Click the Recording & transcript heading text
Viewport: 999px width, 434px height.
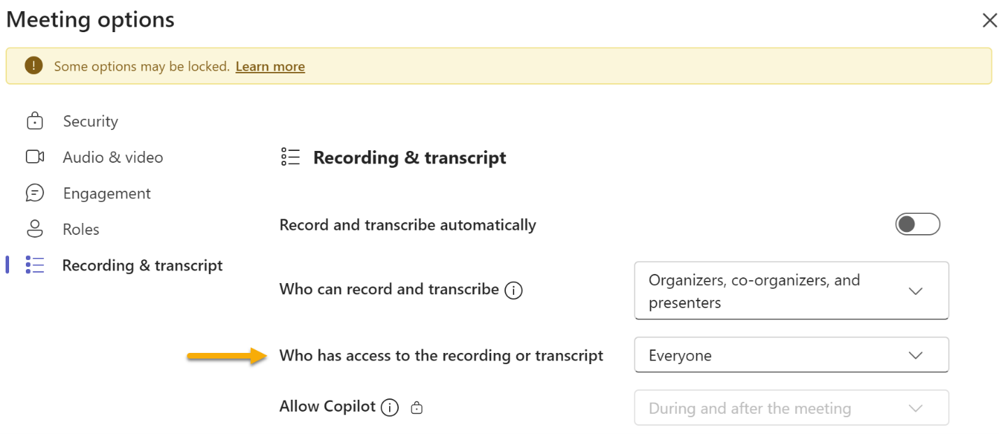click(410, 158)
